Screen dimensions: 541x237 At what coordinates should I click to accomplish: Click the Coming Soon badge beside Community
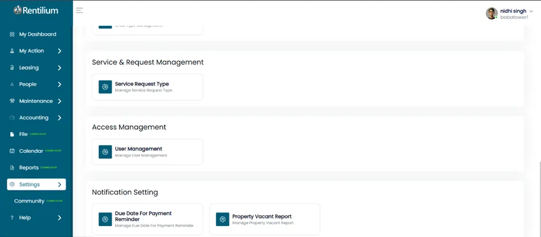[54, 201]
